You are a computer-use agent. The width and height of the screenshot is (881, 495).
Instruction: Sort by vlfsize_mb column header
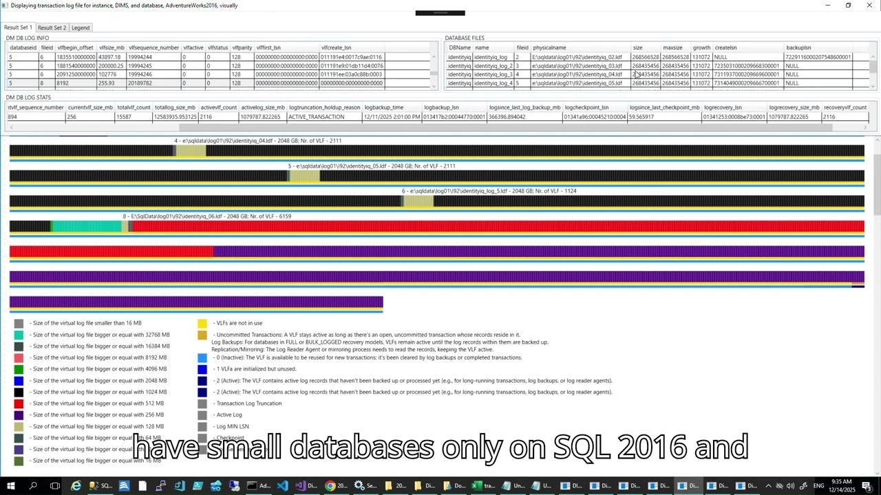112,48
